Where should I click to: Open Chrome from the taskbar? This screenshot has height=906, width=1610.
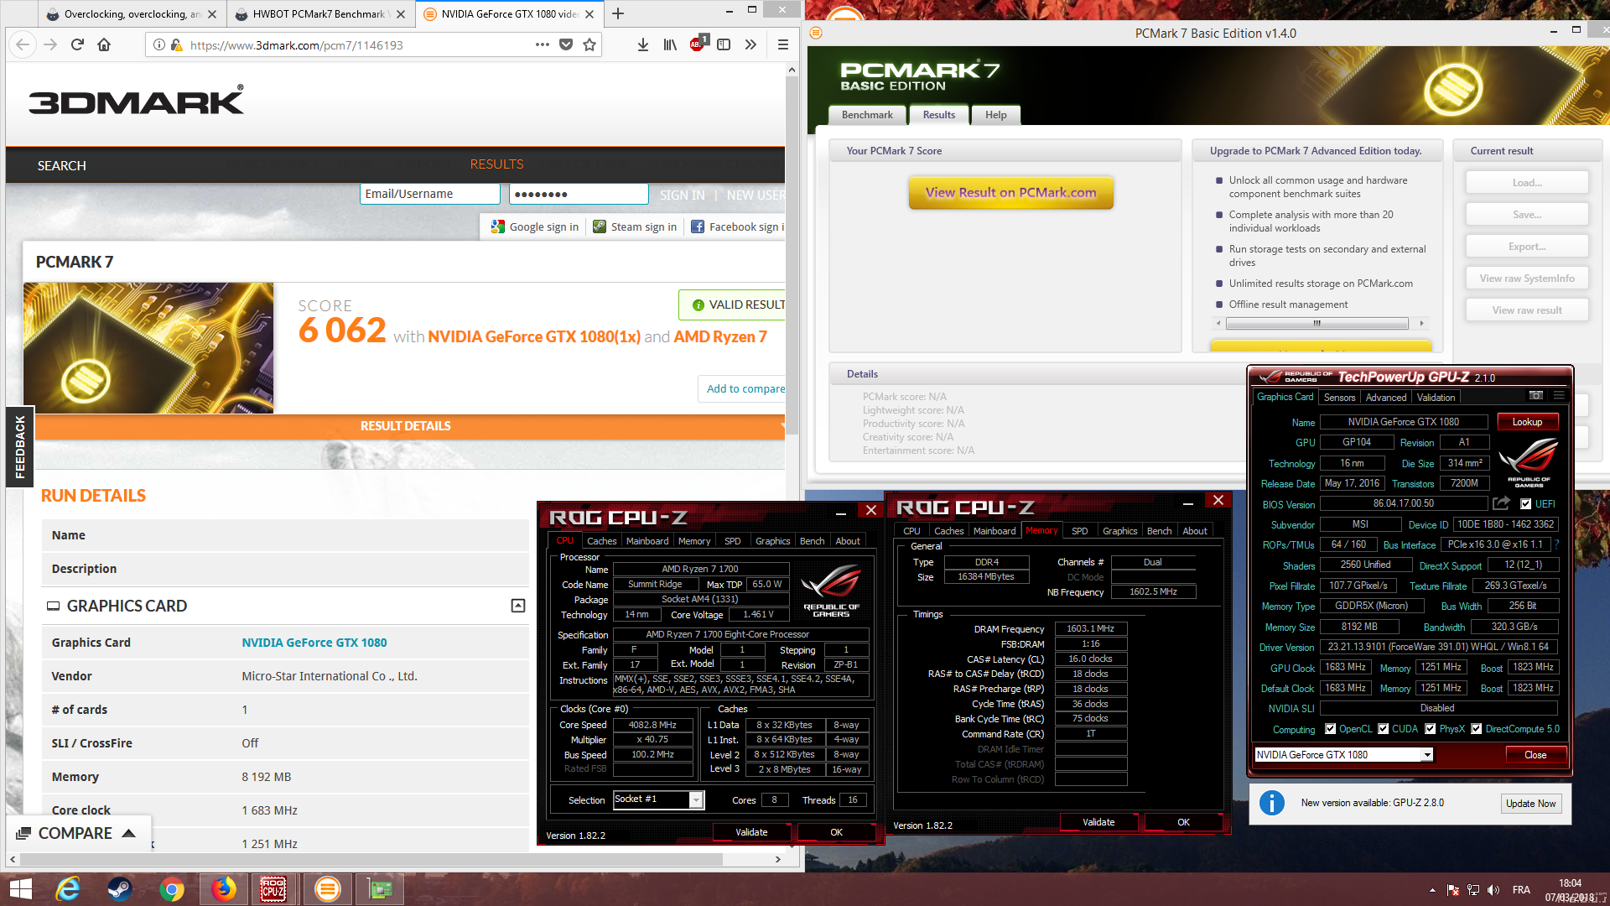click(172, 889)
